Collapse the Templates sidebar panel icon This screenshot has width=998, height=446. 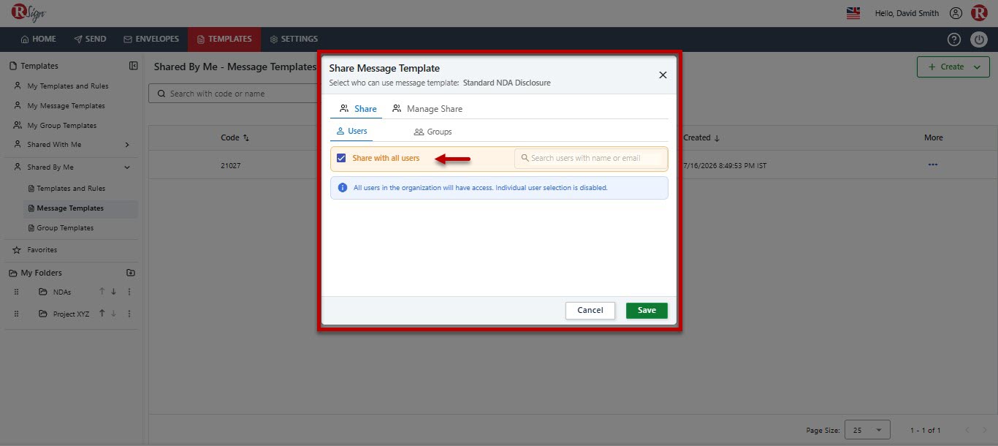pyautogui.click(x=134, y=66)
